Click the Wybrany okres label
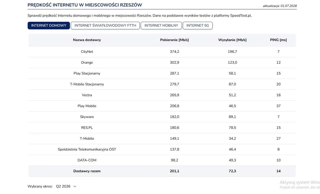Viewport: 320px width, 194px height. click(40, 186)
